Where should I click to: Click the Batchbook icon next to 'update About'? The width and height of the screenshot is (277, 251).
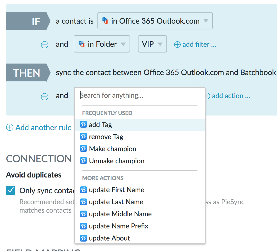tap(83, 238)
